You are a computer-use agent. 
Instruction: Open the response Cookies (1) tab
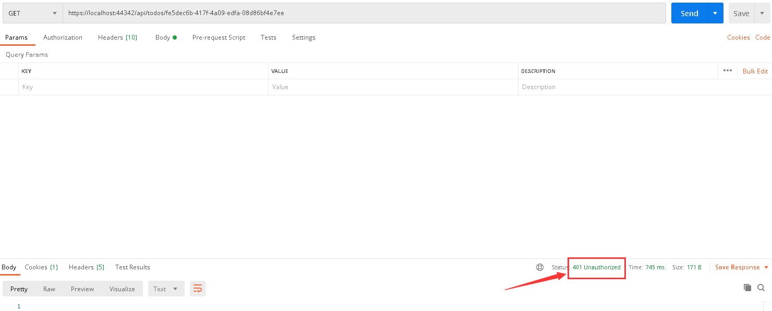click(41, 267)
